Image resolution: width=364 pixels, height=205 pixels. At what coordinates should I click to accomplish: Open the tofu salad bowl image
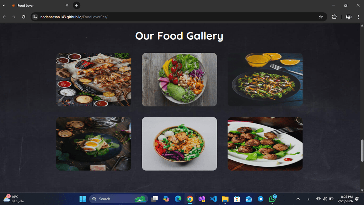(x=179, y=144)
